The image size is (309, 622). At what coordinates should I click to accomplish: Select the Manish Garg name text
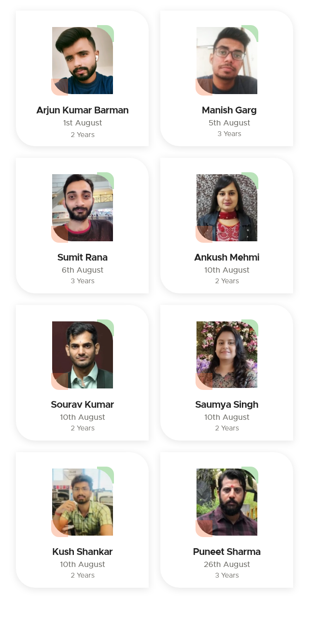coord(229,110)
